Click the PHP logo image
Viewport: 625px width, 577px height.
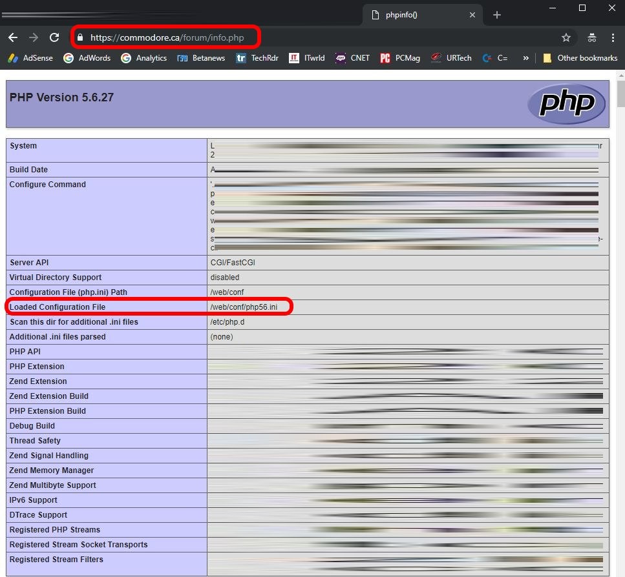pos(566,104)
